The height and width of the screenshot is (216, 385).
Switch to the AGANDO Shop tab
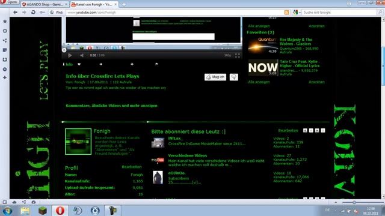pos(44,4)
